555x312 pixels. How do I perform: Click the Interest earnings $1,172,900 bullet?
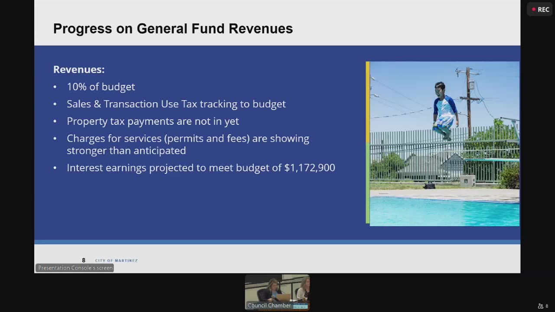click(x=201, y=168)
